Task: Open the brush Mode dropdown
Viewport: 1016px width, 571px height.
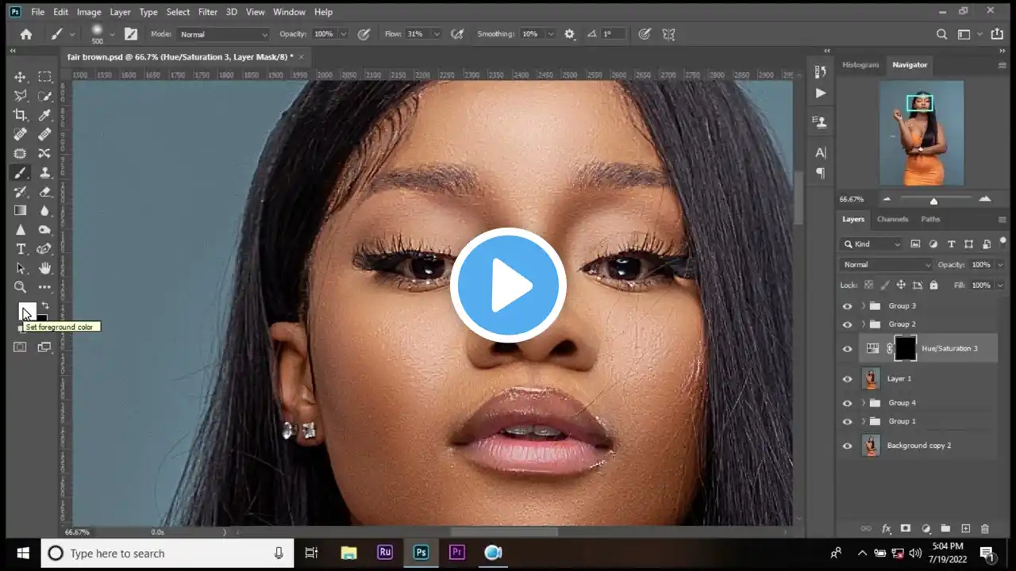Action: (223, 34)
